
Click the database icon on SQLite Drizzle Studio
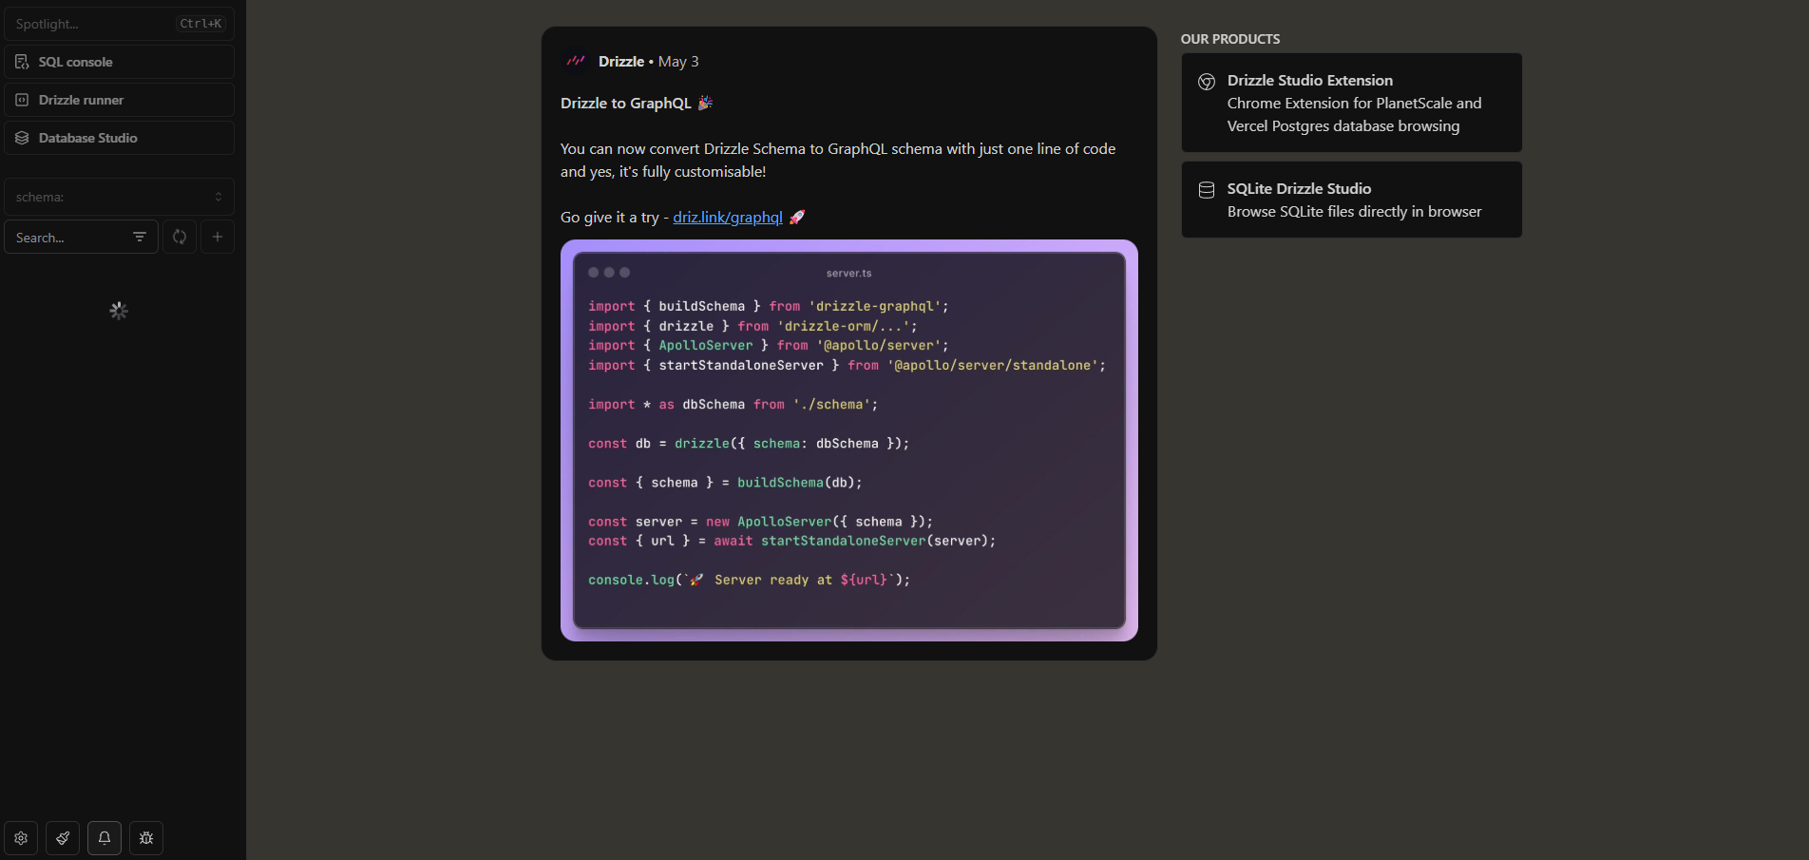pos(1207,190)
